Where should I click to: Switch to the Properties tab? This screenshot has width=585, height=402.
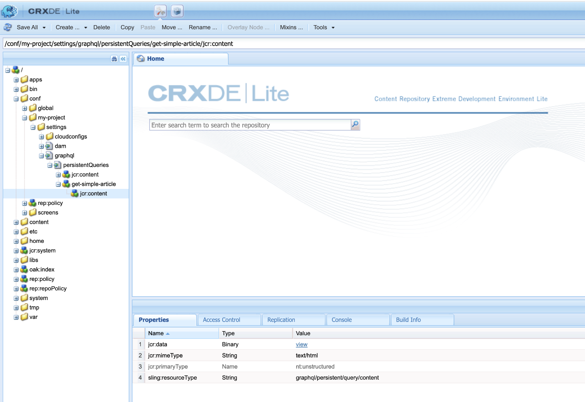(165, 320)
